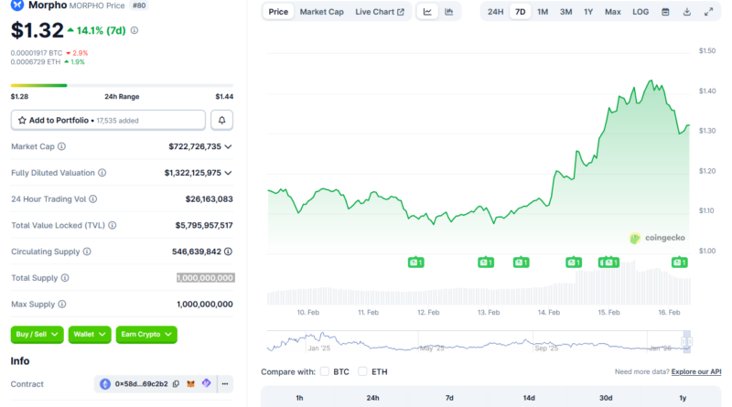Download chart data icon
Screen dimensions: 732x407
point(687,12)
